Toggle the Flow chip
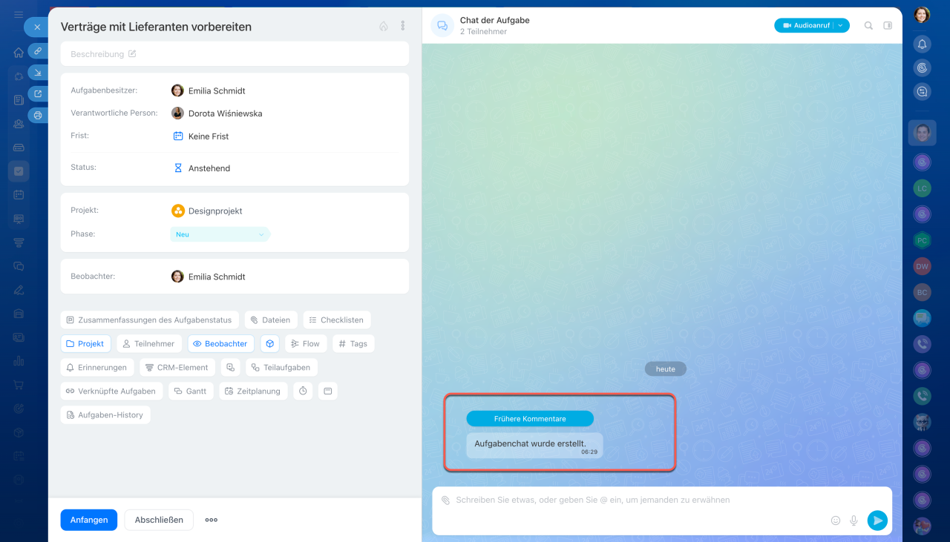The height and width of the screenshot is (542, 950). 305,343
